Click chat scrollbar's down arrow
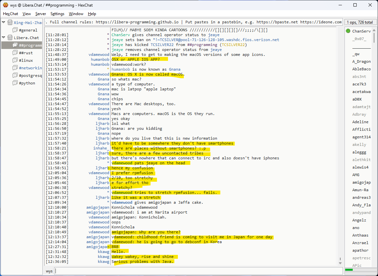The width and height of the screenshot is (378, 276). [340, 263]
